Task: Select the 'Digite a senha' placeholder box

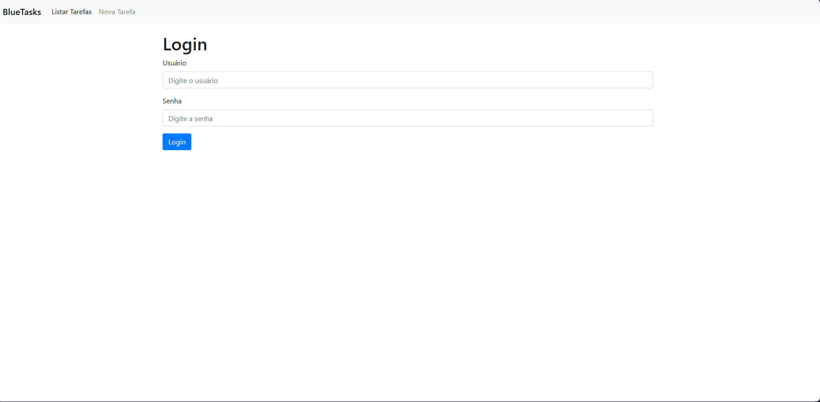Action: click(407, 118)
